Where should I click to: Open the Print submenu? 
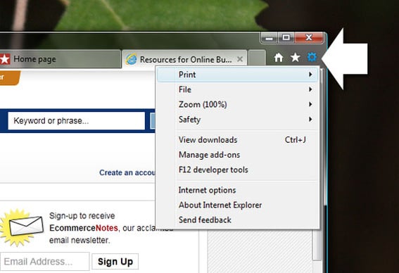[x=237, y=75]
